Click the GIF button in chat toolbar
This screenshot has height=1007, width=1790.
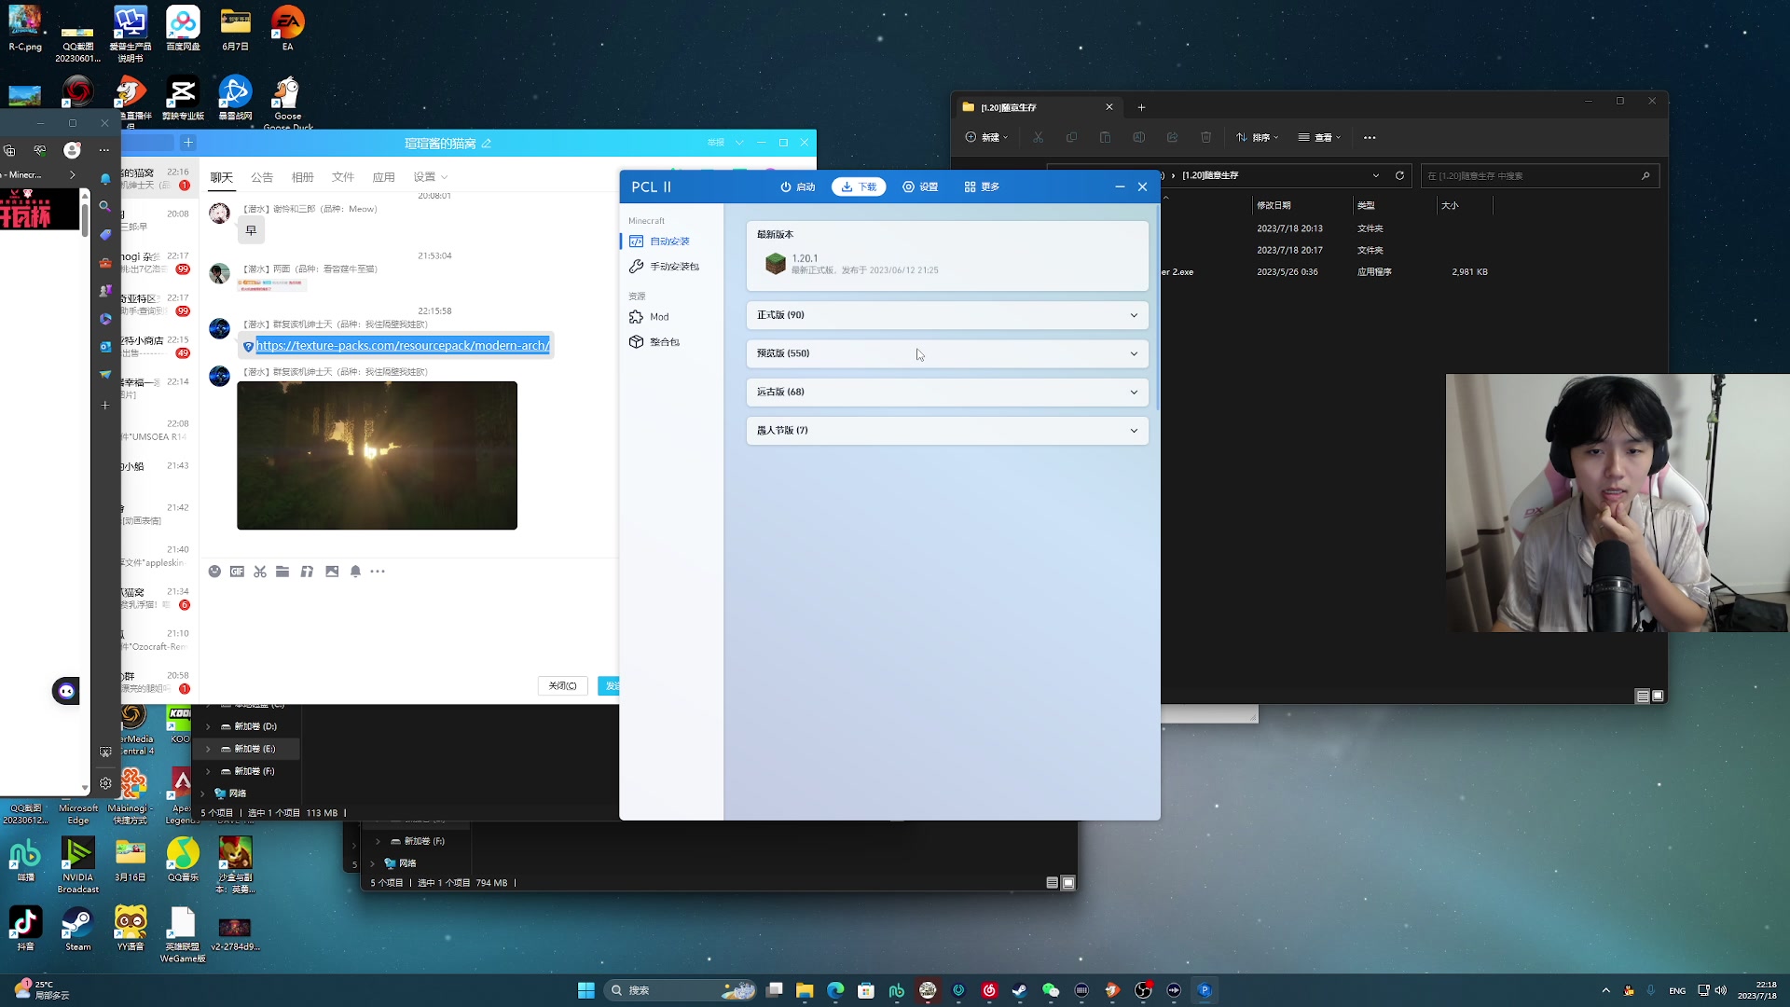pos(237,572)
